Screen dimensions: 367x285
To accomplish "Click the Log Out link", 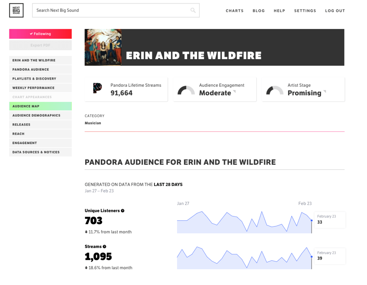I will (x=335, y=11).
